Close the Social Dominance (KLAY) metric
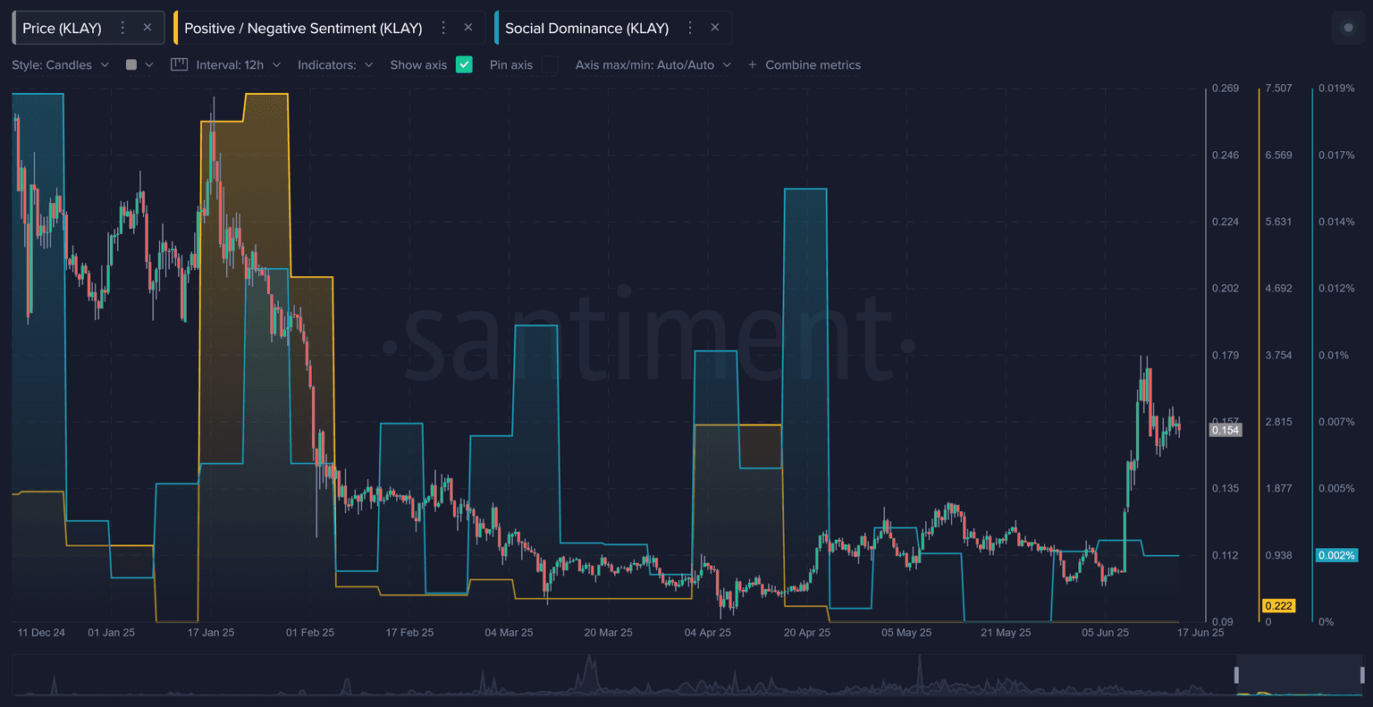 point(715,28)
